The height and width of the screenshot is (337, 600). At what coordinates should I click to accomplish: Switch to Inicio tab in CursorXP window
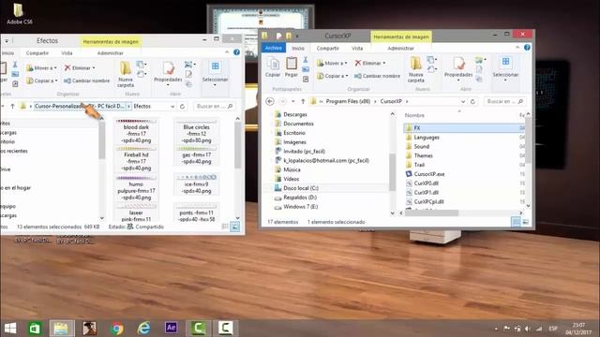(x=298, y=48)
